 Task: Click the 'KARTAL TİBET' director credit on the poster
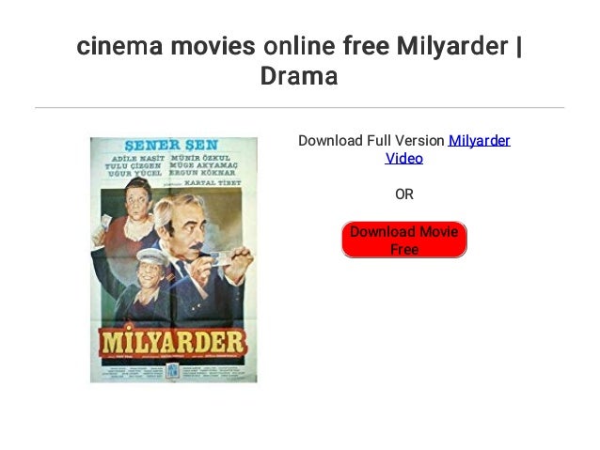(213, 183)
